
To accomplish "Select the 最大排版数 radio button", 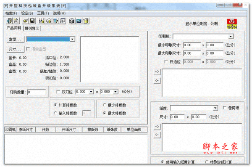I will click(105, 113).
